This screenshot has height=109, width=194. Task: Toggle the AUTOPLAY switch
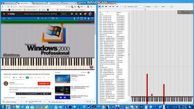click(x=89, y=72)
